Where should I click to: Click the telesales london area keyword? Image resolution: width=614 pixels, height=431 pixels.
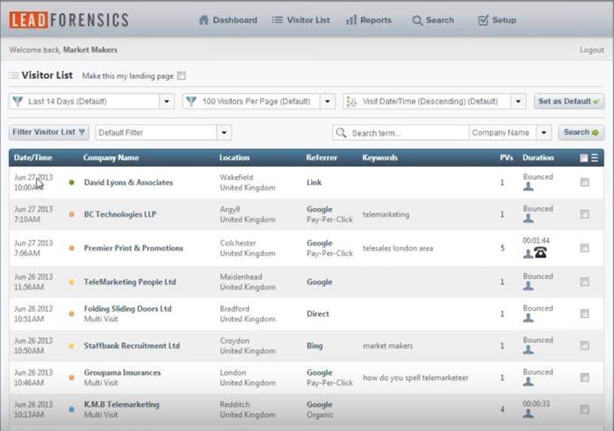pos(398,248)
